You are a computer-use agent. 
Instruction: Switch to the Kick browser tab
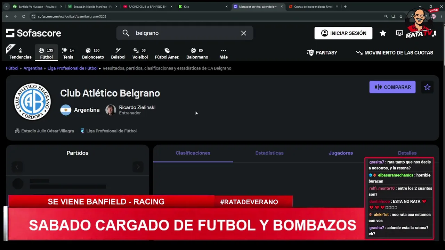203,7
